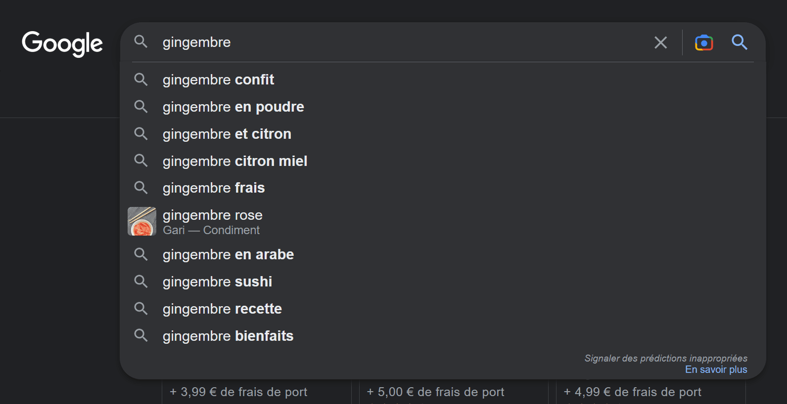
Task: Click magnifier icon beside gingembre confit
Action: coord(141,80)
